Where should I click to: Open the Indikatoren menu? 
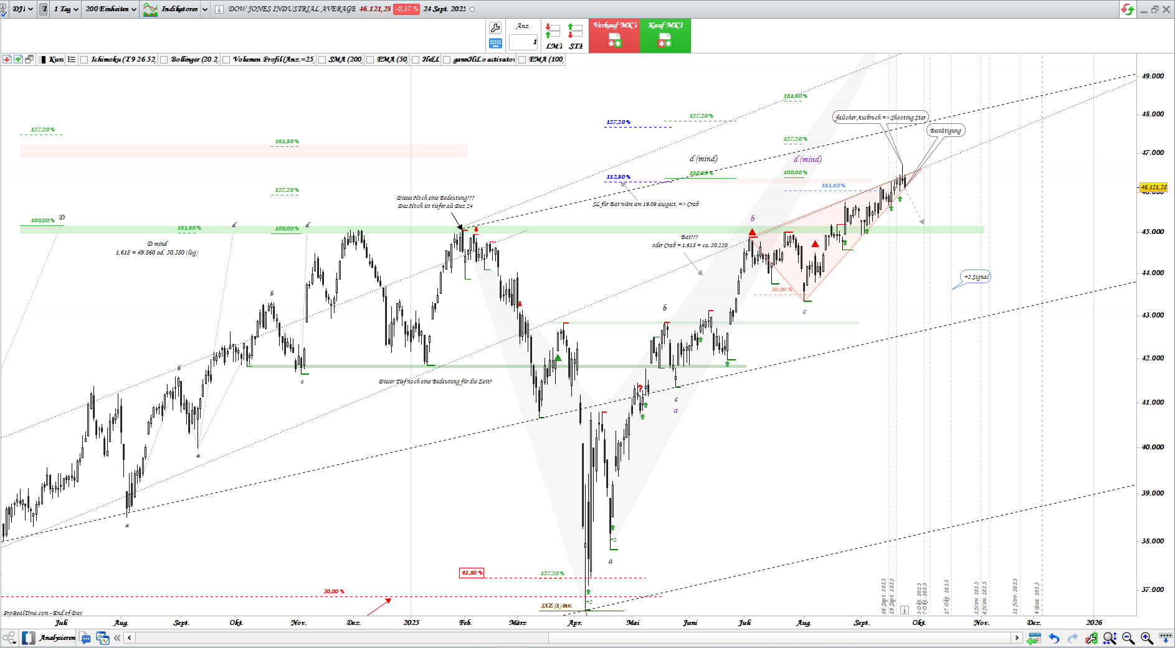(175, 9)
